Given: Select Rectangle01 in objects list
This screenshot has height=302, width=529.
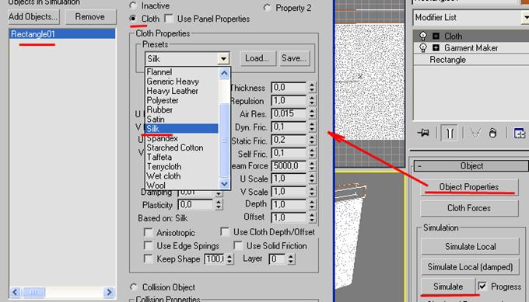Looking at the screenshot, I should coord(62,34).
